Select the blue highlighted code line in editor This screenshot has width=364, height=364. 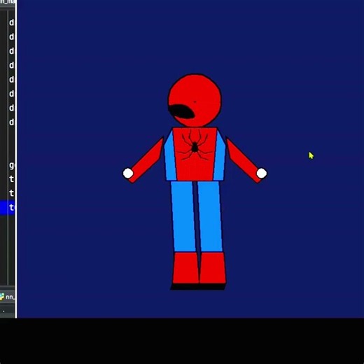[8, 207]
